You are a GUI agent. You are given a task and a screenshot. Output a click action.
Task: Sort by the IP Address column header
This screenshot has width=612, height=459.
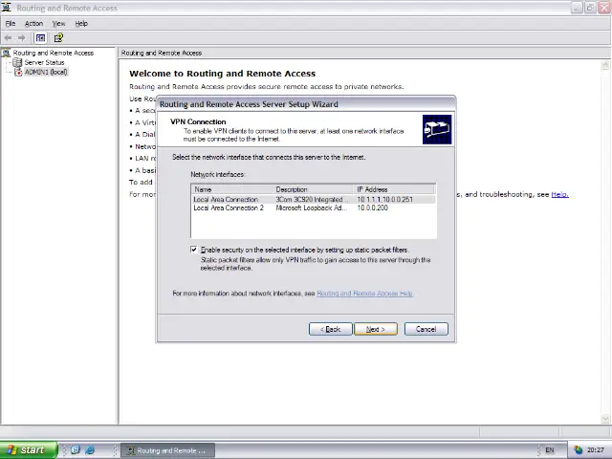pos(394,189)
